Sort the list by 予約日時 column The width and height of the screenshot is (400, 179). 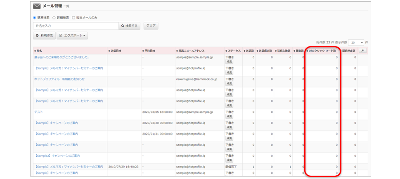(x=149, y=51)
